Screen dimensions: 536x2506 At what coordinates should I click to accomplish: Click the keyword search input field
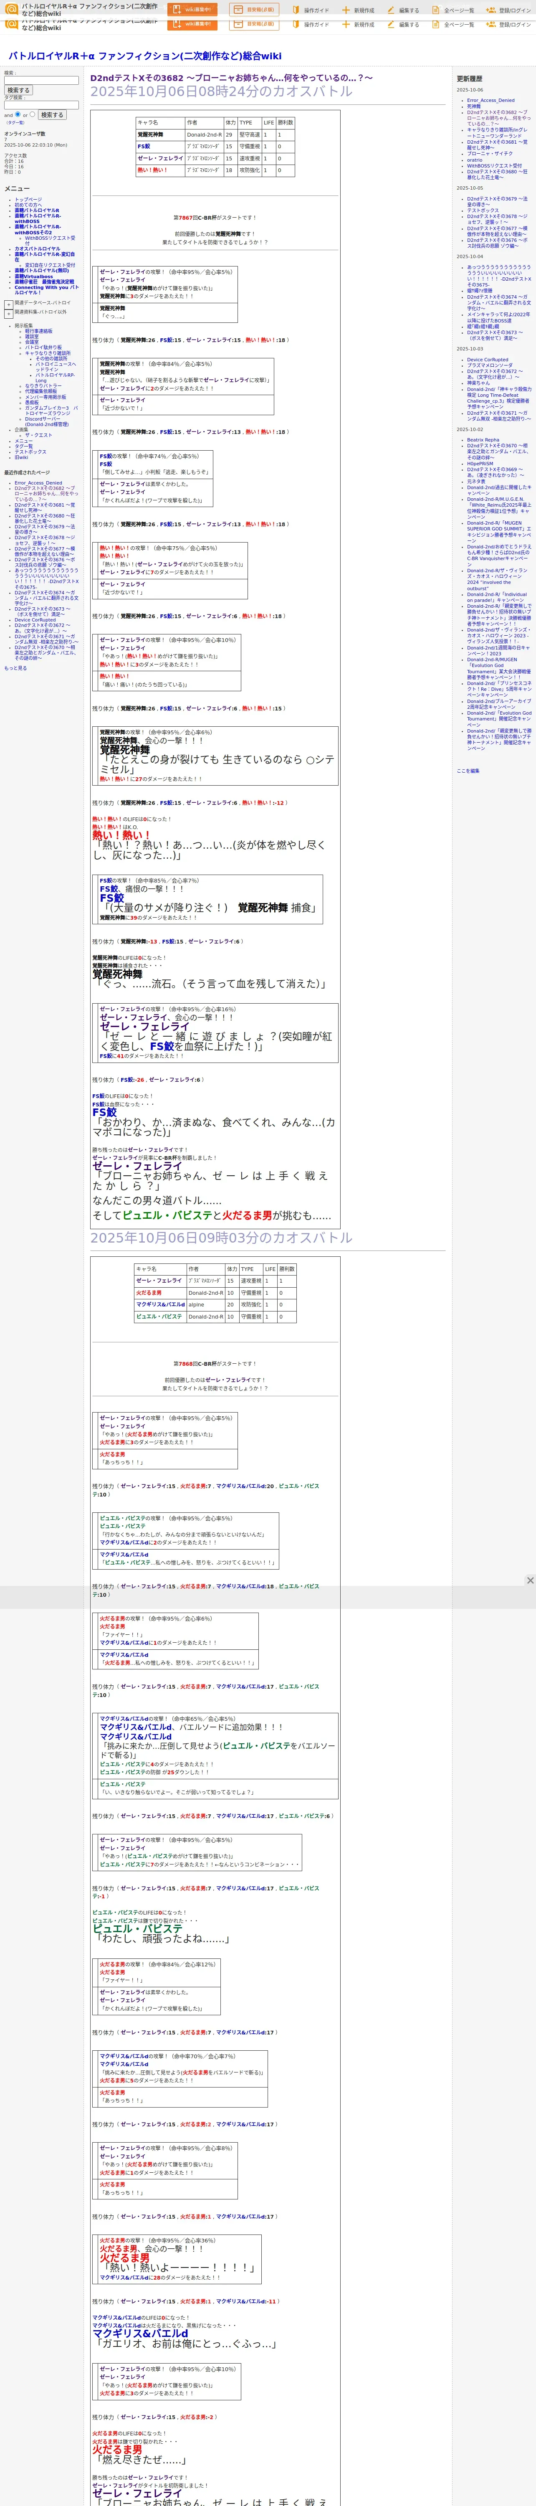point(41,81)
